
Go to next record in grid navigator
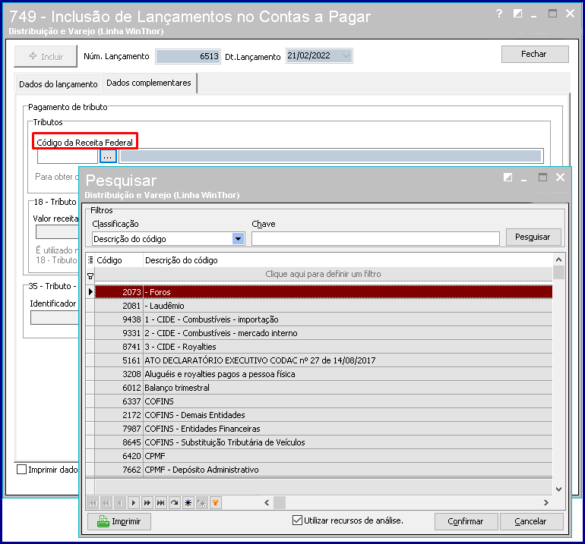[134, 502]
